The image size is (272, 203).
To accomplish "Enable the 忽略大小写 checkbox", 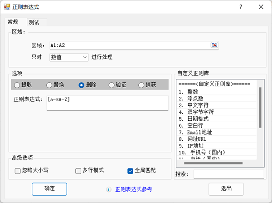I will [32, 170].
